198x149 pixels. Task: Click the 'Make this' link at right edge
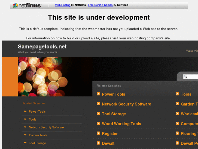click(x=192, y=51)
